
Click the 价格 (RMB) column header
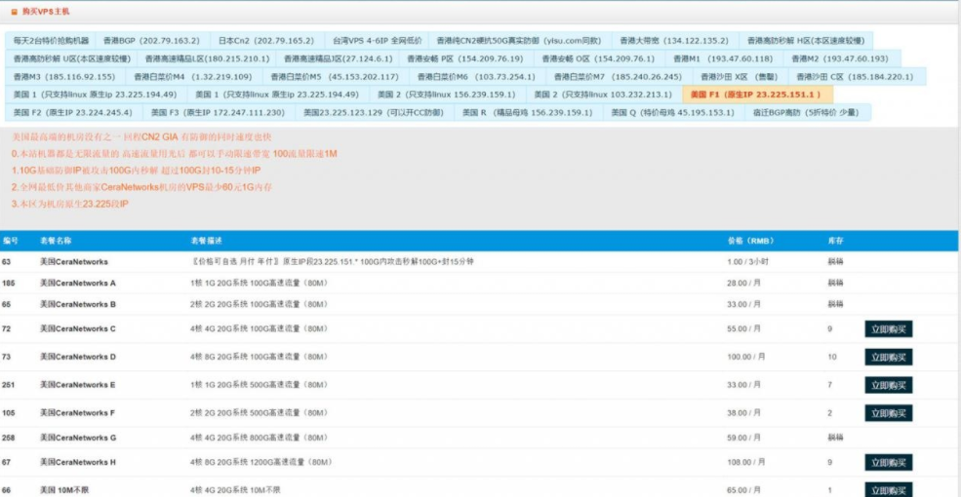[x=749, y=240]
